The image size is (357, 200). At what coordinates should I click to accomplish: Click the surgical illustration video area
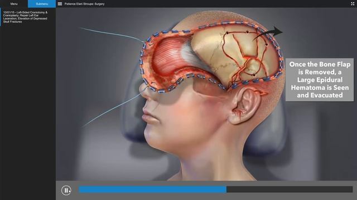click(x=206, y=94)
